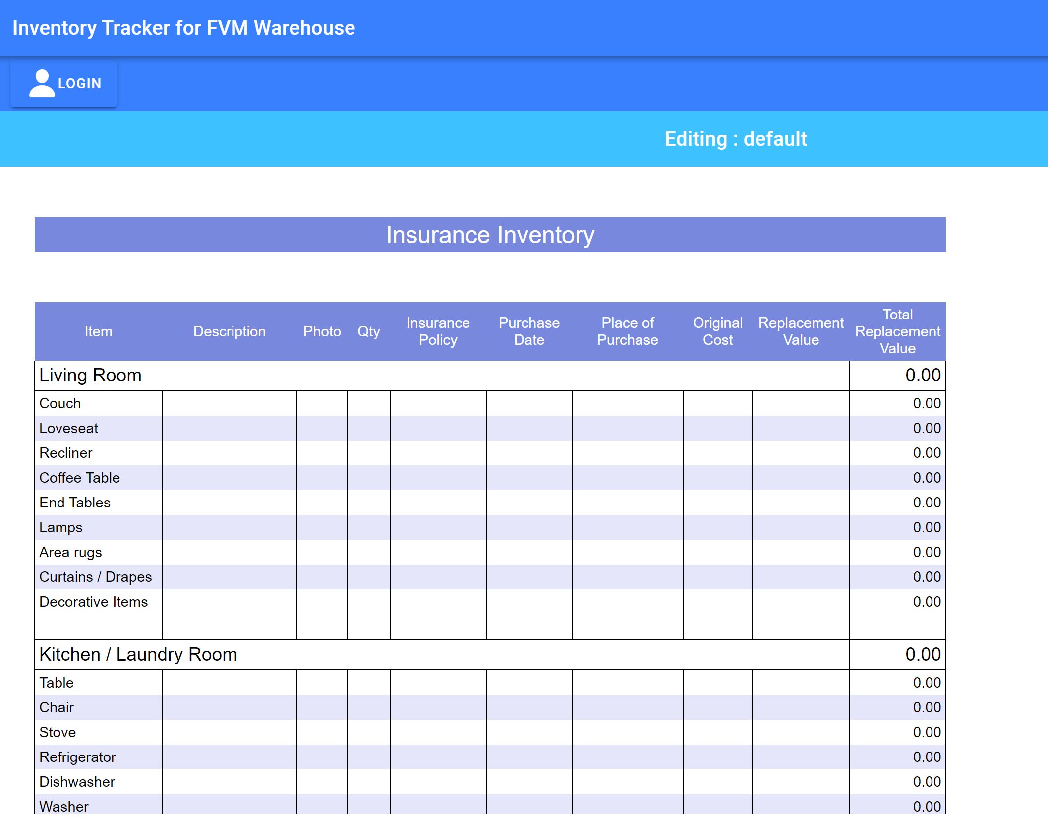Click the user profile icon in LOGIN
Image resolution: width=1048 pixels, height=819 pixels.
(42, 83)
